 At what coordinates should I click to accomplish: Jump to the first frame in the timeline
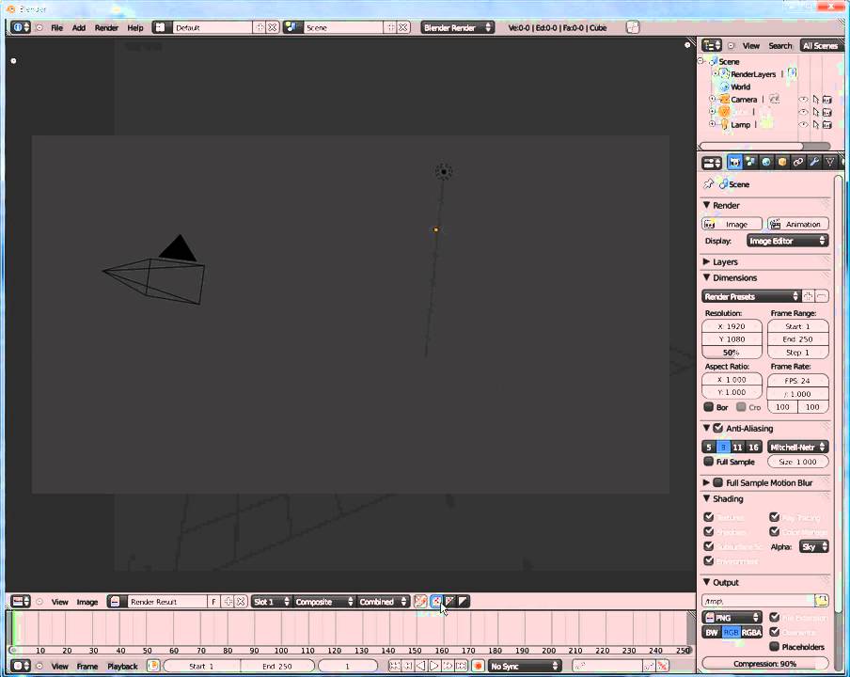coord(395,666)
